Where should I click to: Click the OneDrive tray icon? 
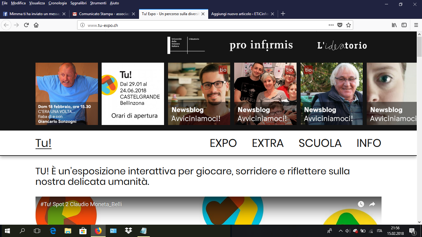click(x=356, y=231)
